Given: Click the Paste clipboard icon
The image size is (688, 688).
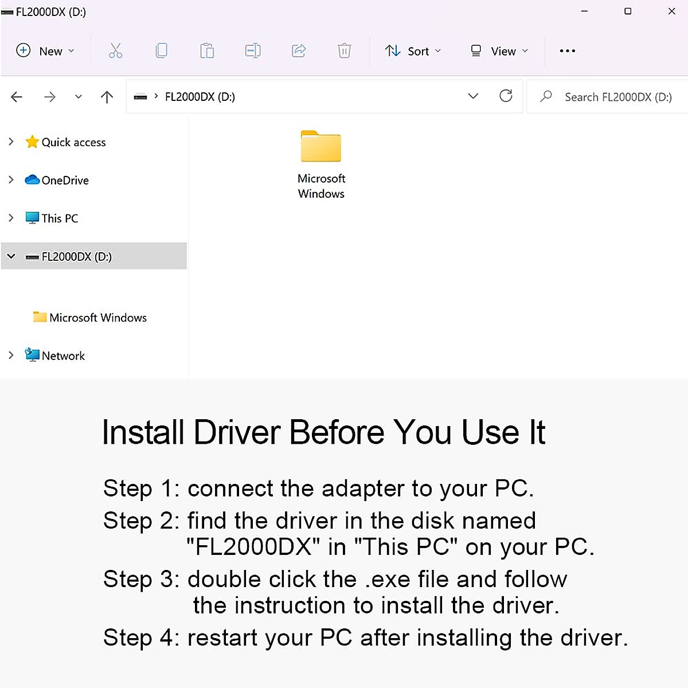Looking at the screenshot, I should click(x=207, y=51).
